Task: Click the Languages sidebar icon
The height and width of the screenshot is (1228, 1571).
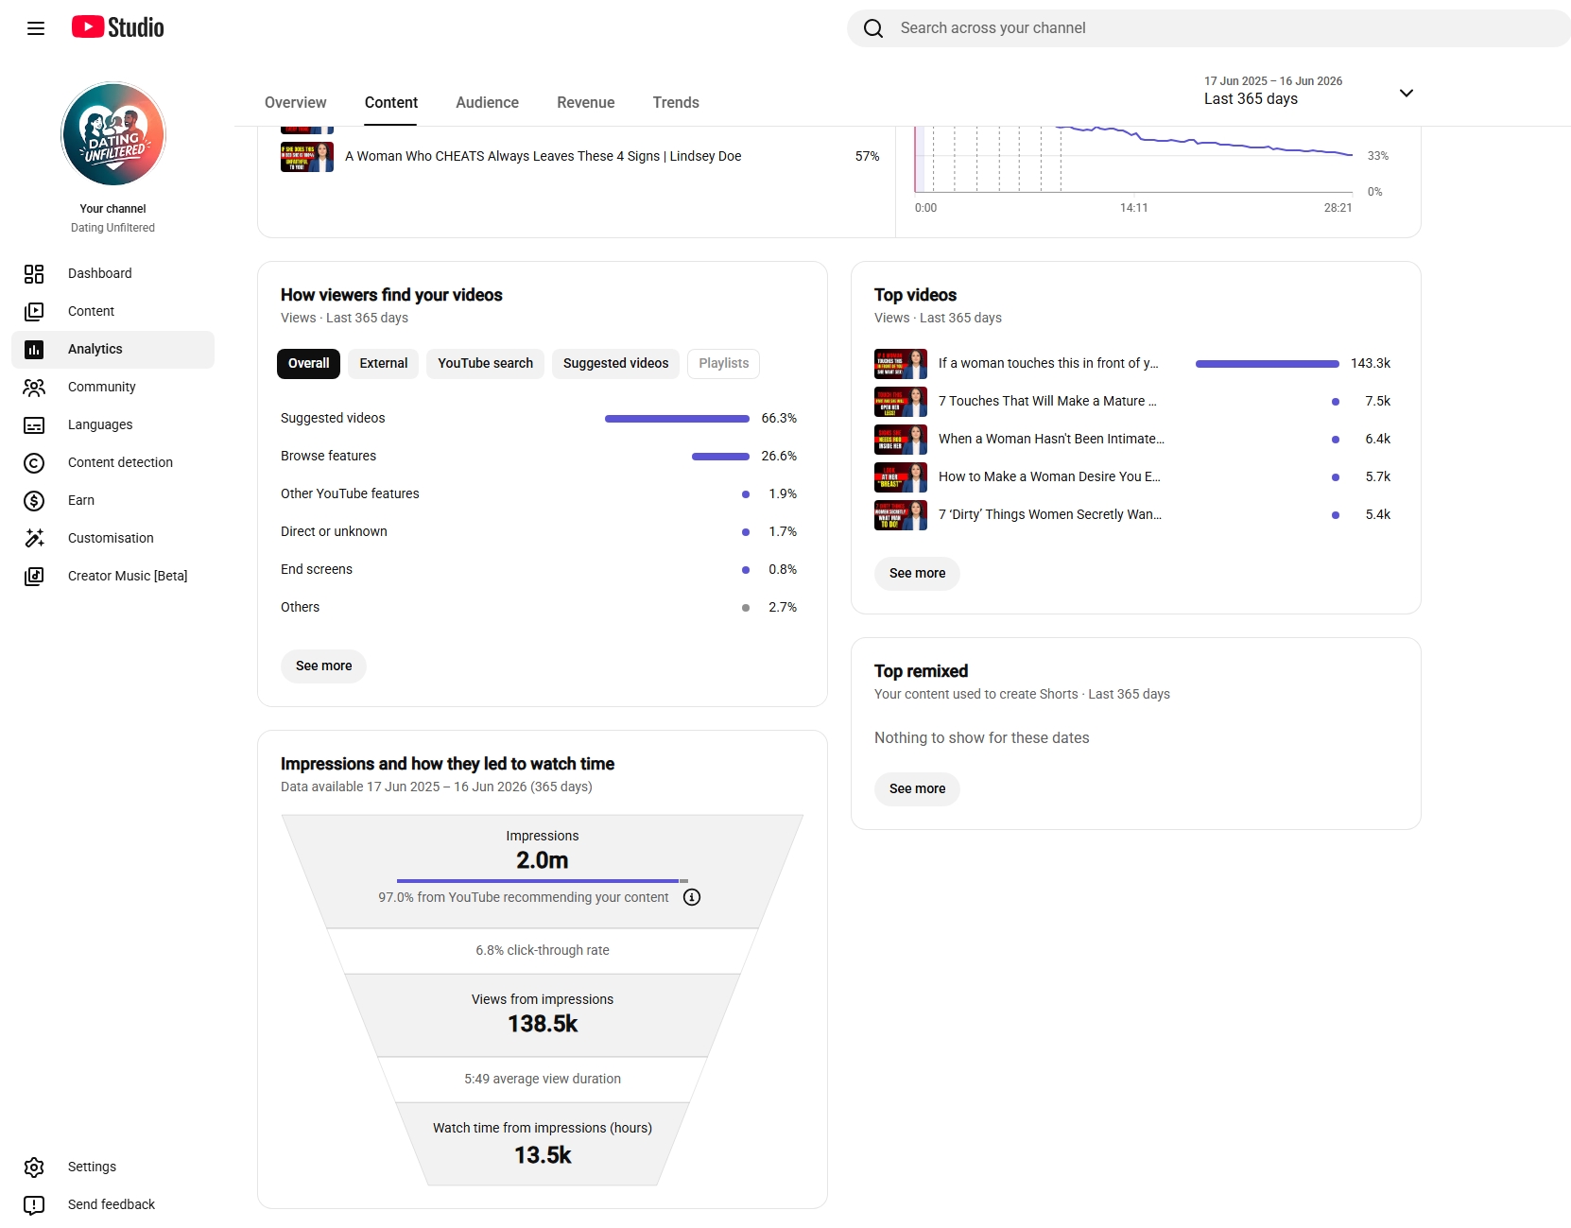Action: click(x=34, y=425)
